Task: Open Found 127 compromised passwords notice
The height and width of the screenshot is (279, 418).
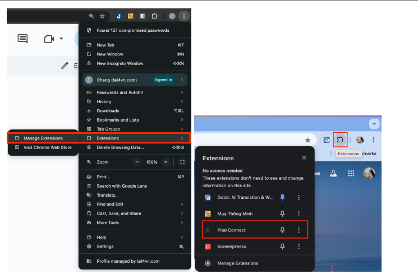Action: point(135,30)
